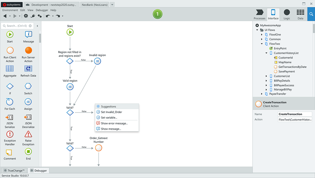The image size is (315, 178).
Task: Pick the Raise Exception tool
Action: point(28,134)
